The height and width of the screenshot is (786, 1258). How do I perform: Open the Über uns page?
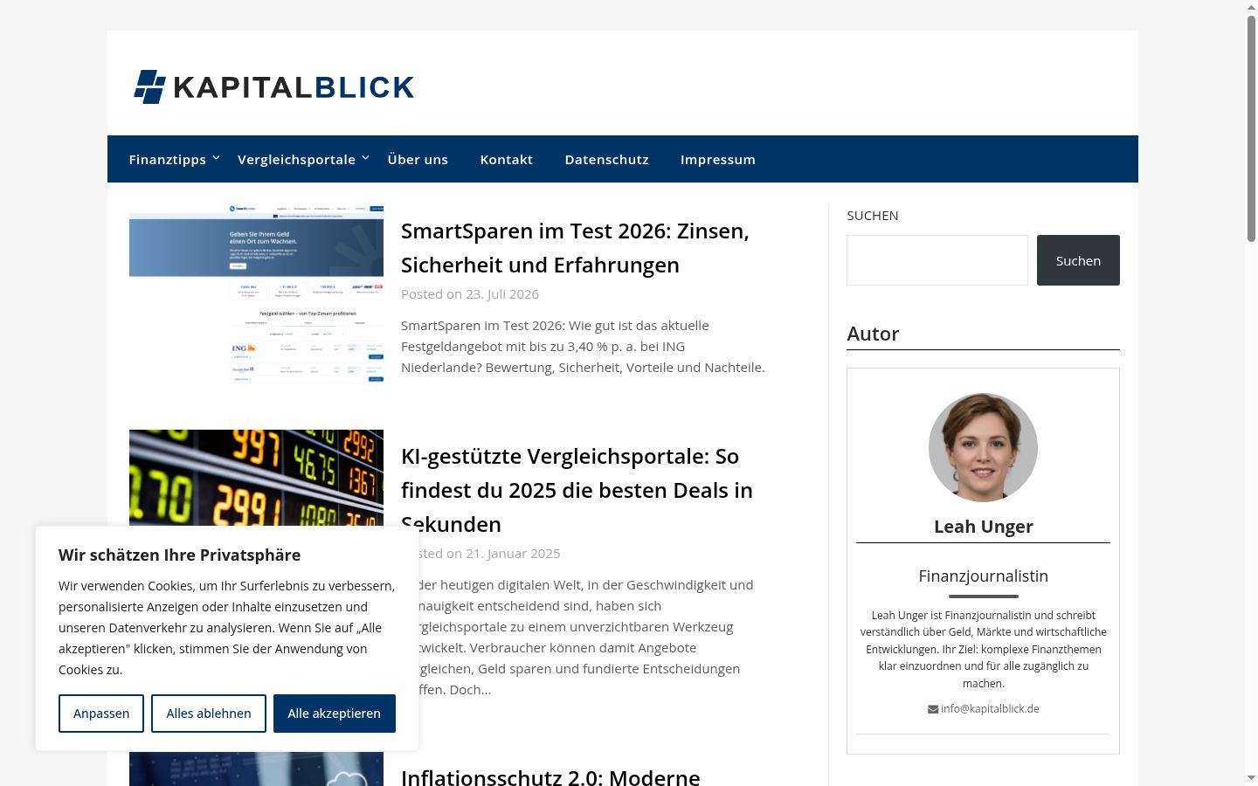click(x=418, y=159)
